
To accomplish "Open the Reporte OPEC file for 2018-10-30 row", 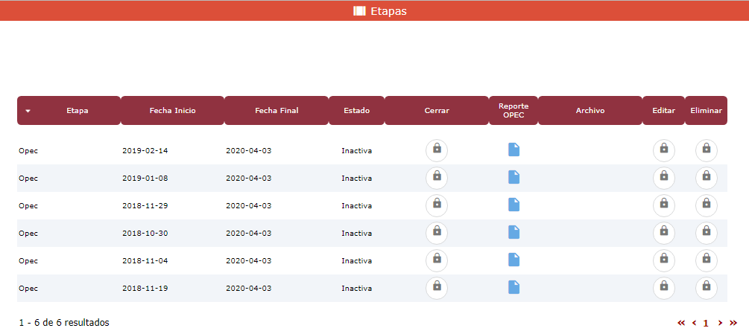I will coord(513,232).
